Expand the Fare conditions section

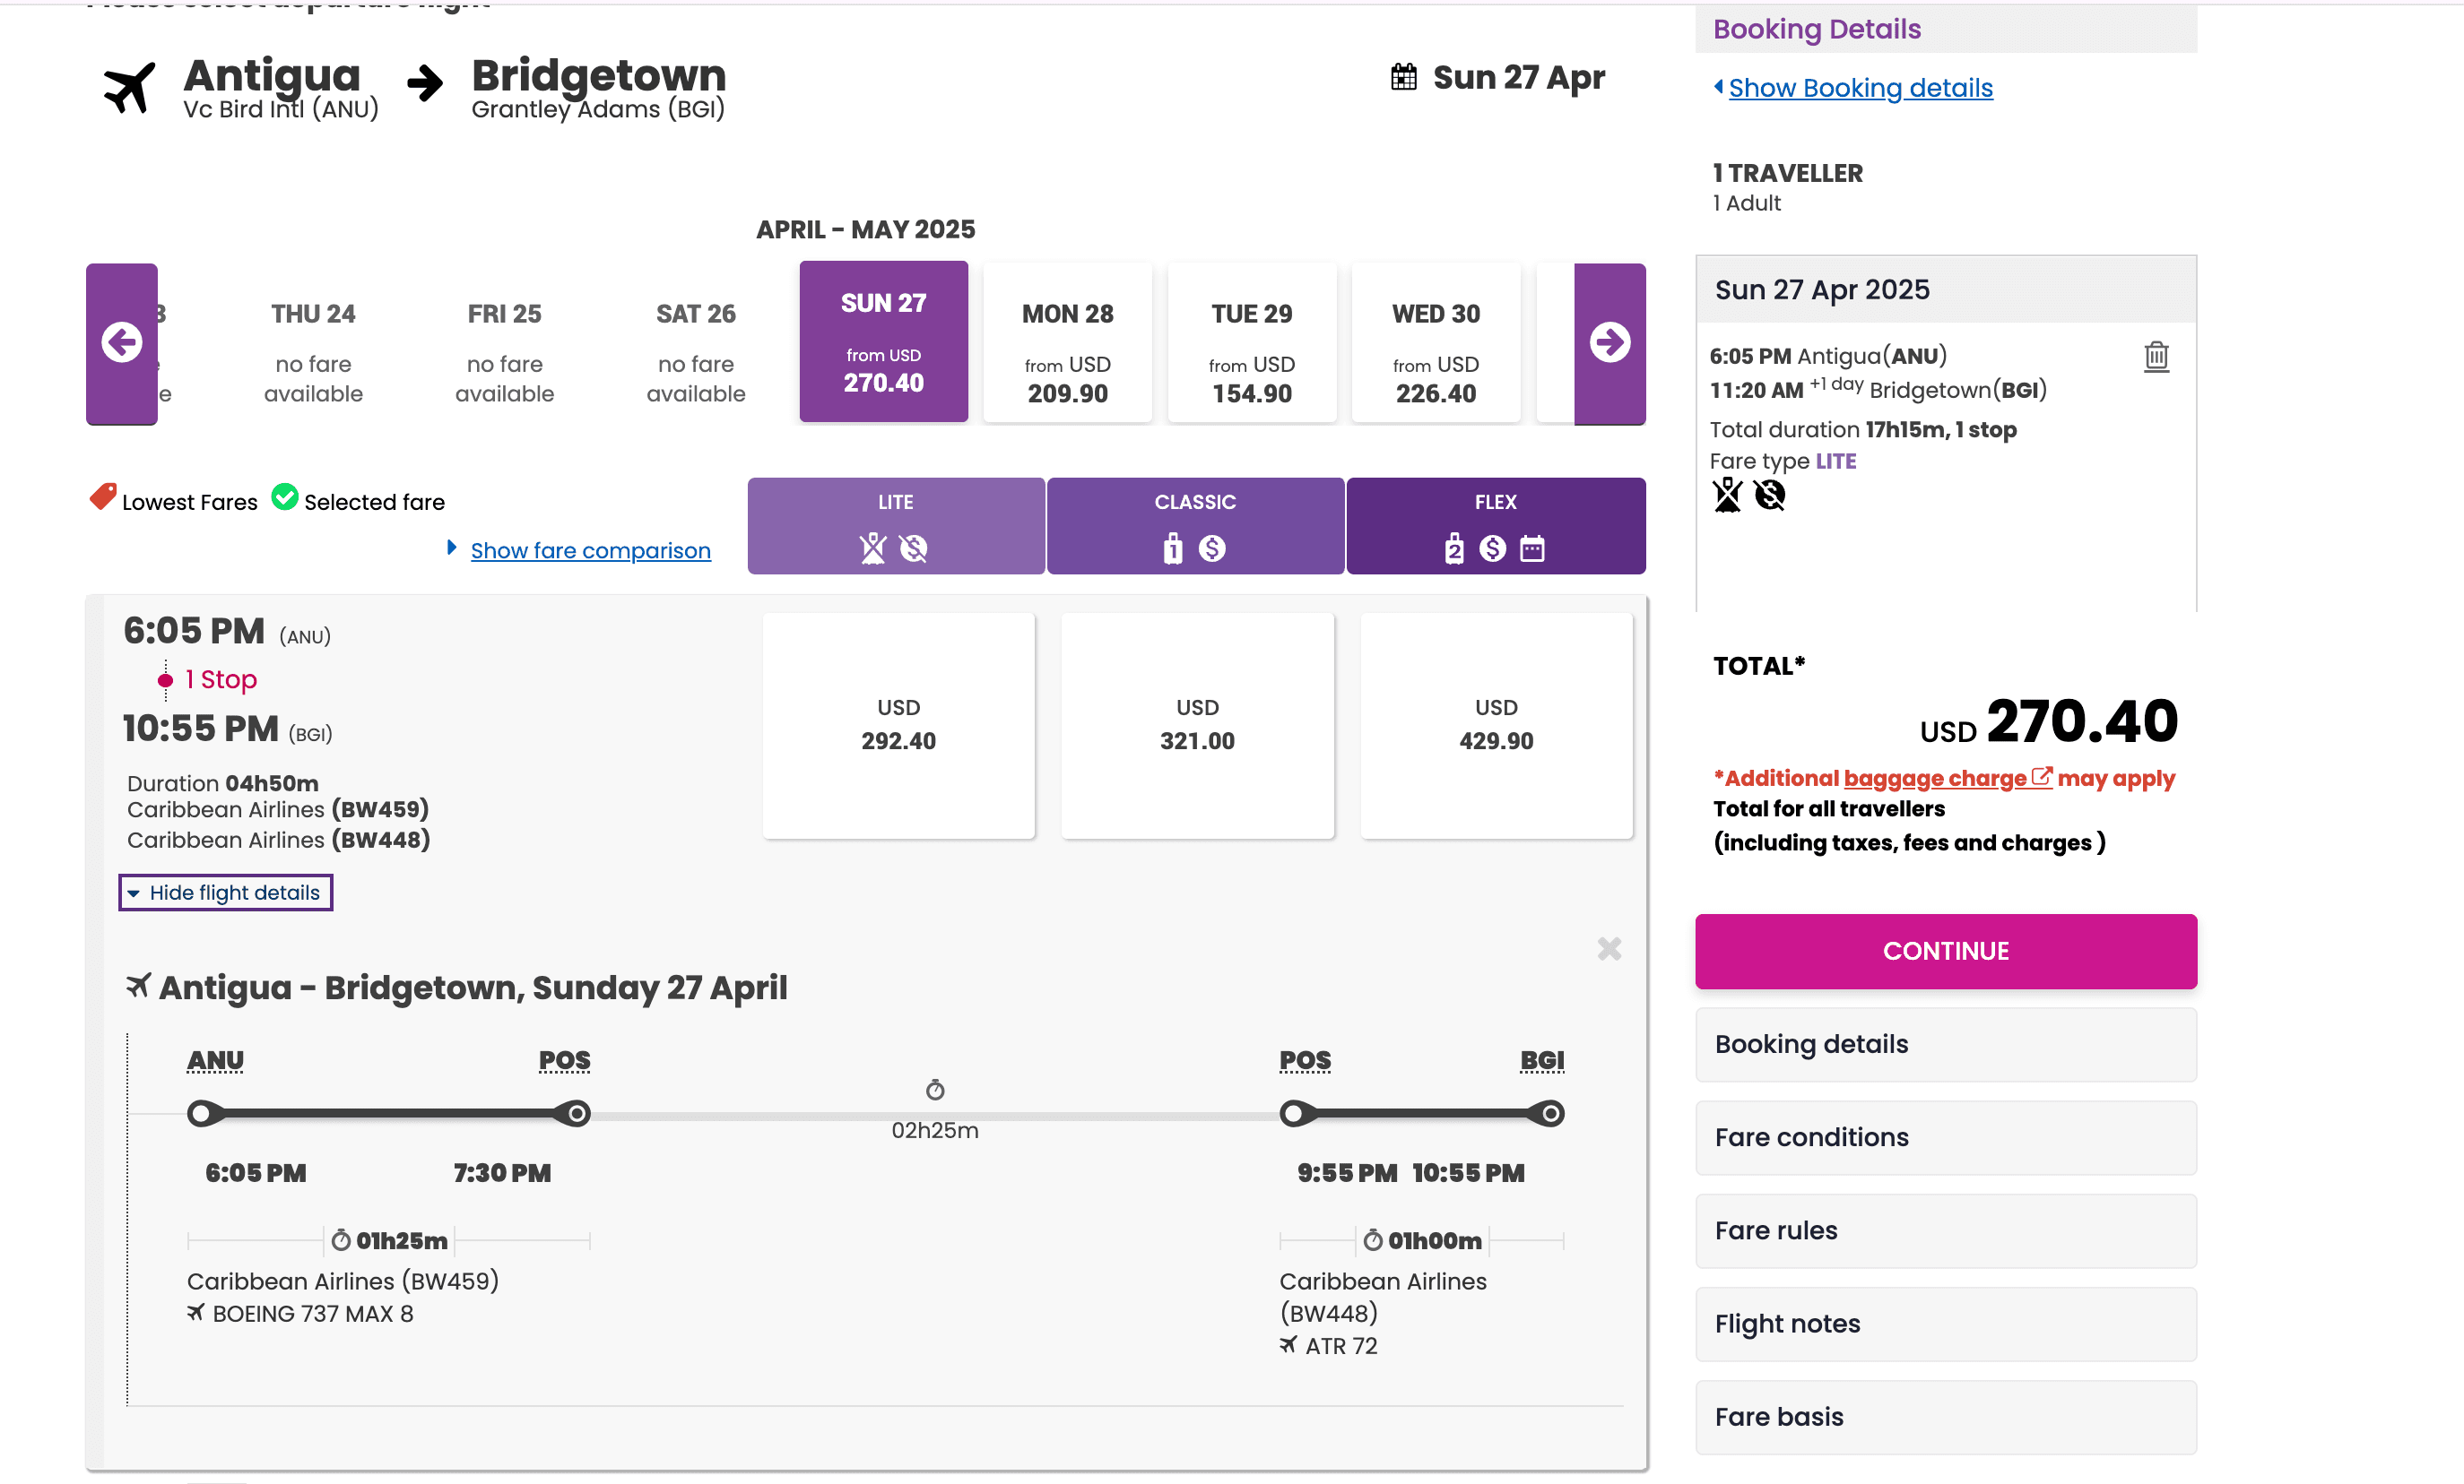[1945, 1137]
